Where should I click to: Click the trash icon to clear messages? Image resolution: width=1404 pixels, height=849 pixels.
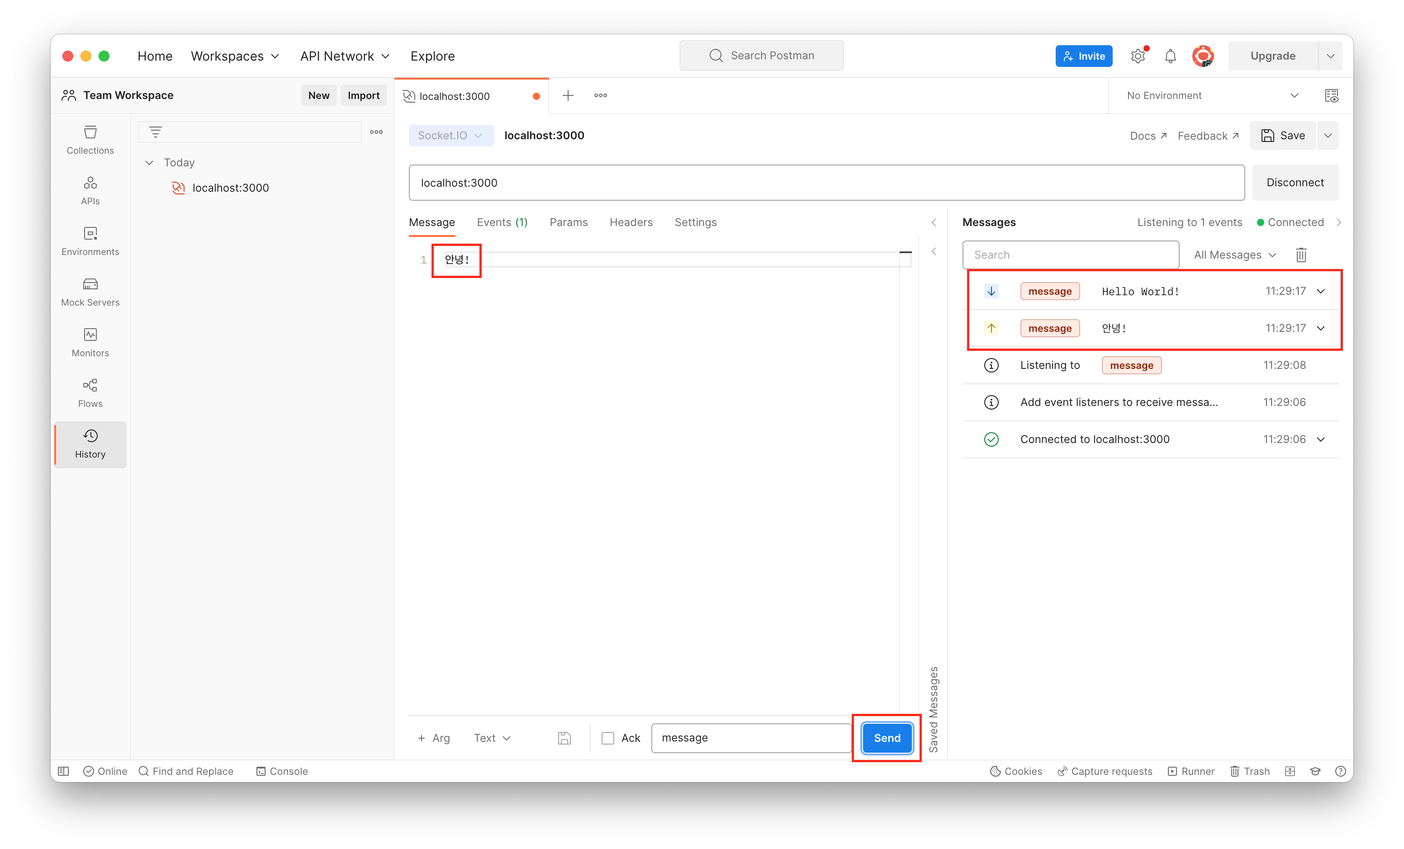tap(1301, 255)
